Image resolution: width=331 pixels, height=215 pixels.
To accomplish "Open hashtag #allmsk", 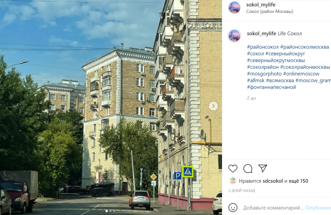I will pyautogui.click(x=256, y=81).
